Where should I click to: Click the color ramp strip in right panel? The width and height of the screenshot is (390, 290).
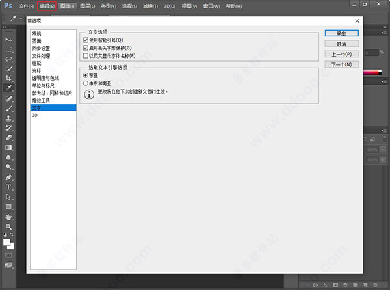point(372,72)
